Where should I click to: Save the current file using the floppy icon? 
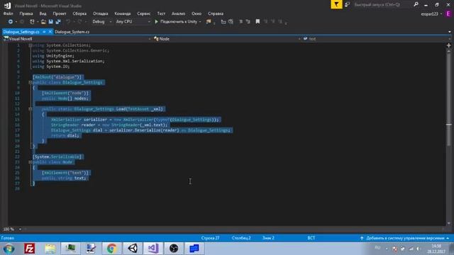coord(50,22)
